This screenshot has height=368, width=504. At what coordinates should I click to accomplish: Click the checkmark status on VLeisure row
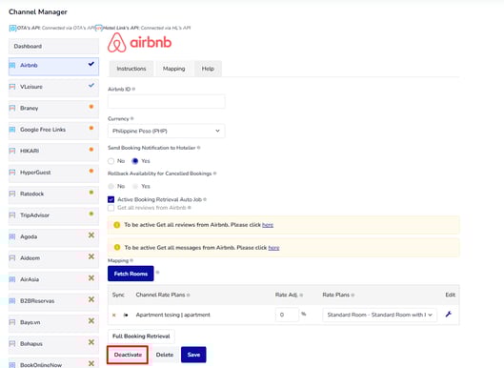click(x=91, y=85)
